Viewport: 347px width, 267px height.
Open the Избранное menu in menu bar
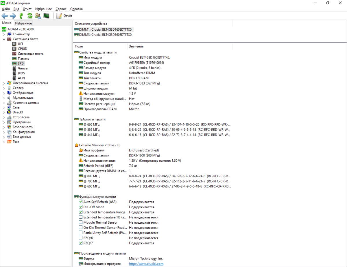(44, 9)
